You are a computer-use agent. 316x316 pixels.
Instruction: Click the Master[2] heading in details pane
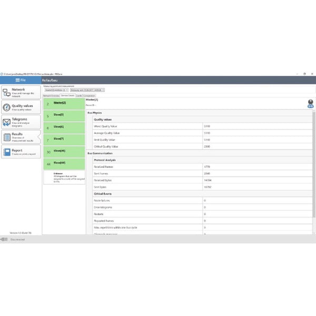pyautogui.click(x=92, y=100)
